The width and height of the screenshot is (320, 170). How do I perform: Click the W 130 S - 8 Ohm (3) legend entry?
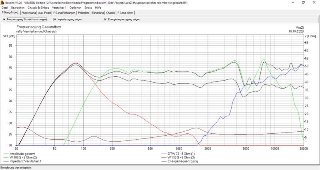point(178,158)
